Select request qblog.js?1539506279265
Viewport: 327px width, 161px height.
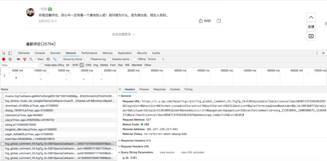(x=58, y=124)
